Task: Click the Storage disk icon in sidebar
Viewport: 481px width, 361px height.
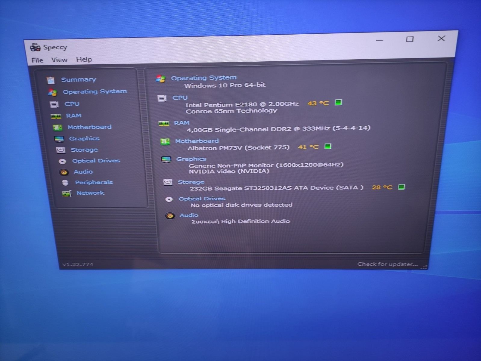Action: [x=61, y=150]
